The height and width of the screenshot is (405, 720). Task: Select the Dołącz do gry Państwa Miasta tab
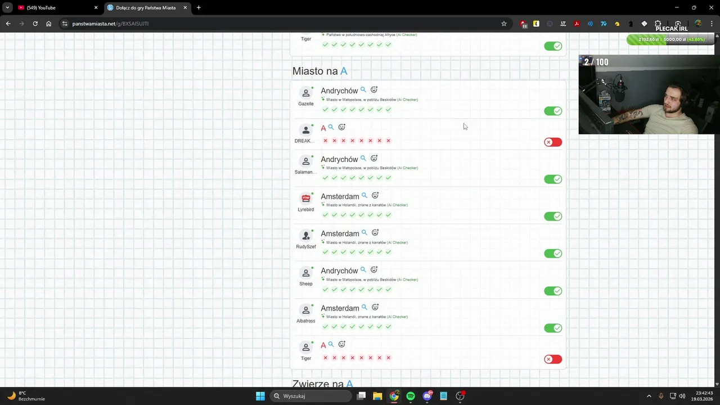pos(147,7)
